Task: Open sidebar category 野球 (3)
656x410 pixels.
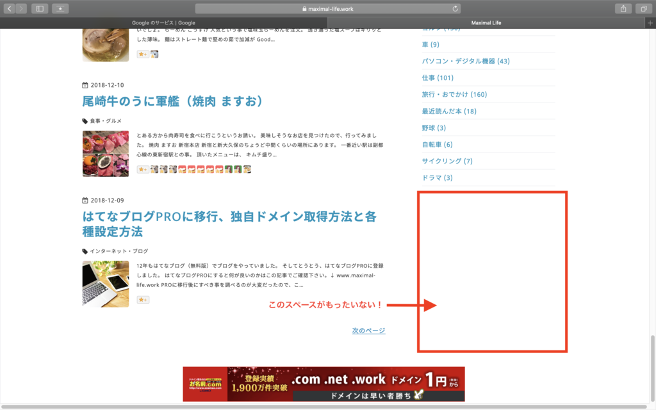Action: pyautogui.click(x=434, y=128)
